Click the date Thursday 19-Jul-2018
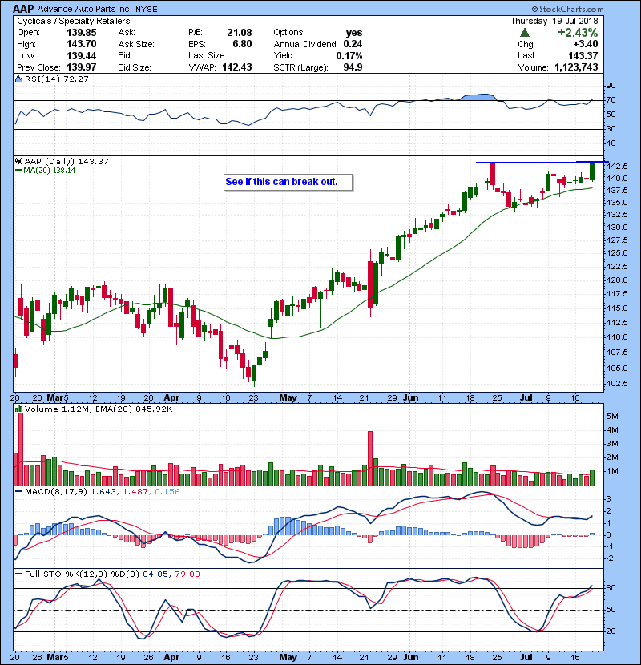 [554, 21]
